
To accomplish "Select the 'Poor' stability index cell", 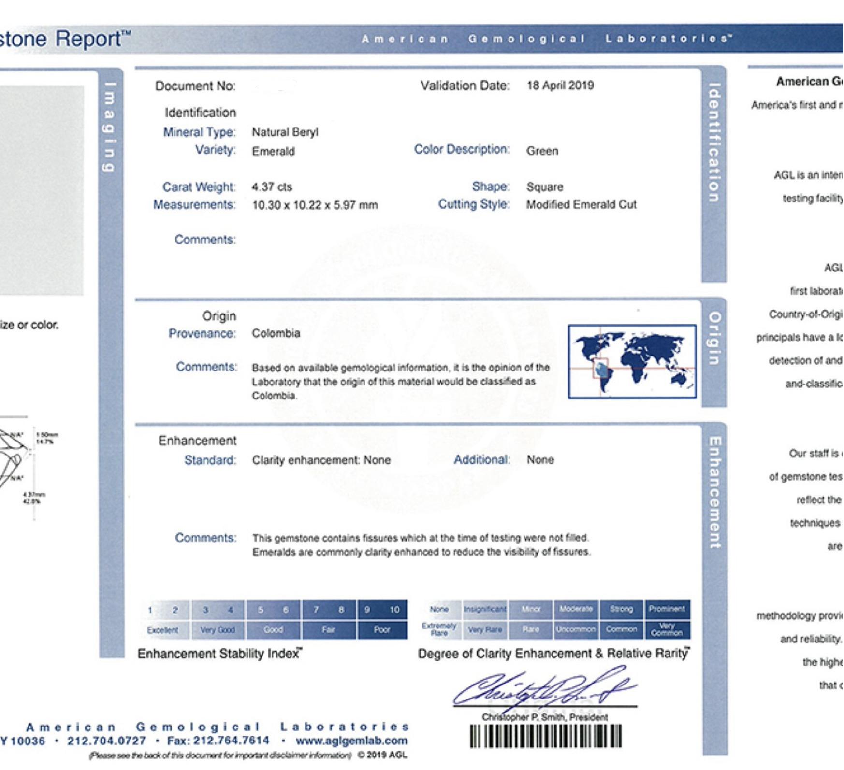I will [x=382, y=630].
